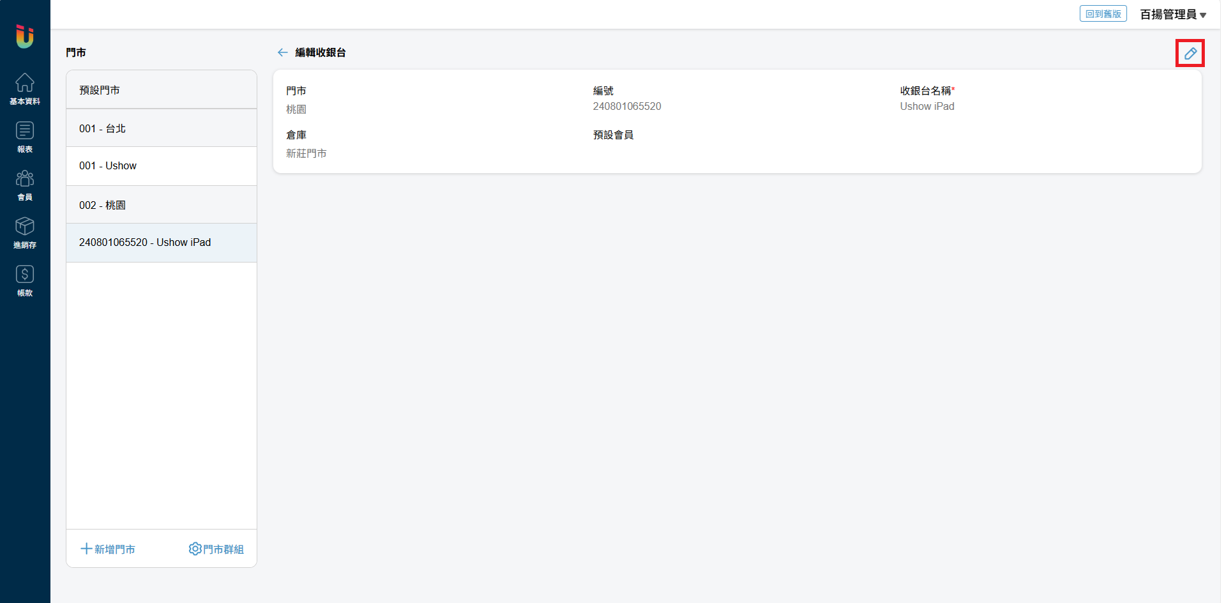The width and height of the screenshot is (1224, 603).
Task: Click the 倉庫 field value 新莊門市
Action: 306,153
